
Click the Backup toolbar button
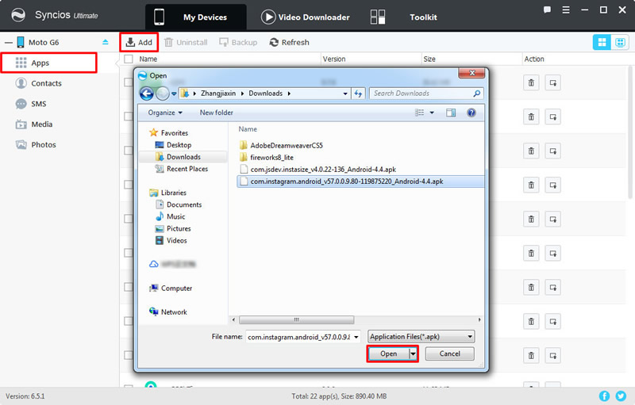click(238, 43)
